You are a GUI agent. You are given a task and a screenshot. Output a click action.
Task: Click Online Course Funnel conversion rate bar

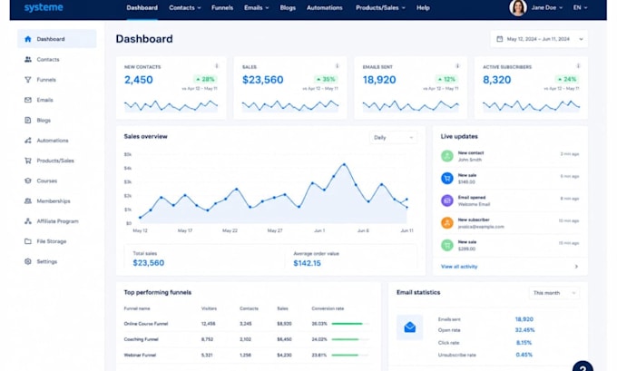[350, 324]
